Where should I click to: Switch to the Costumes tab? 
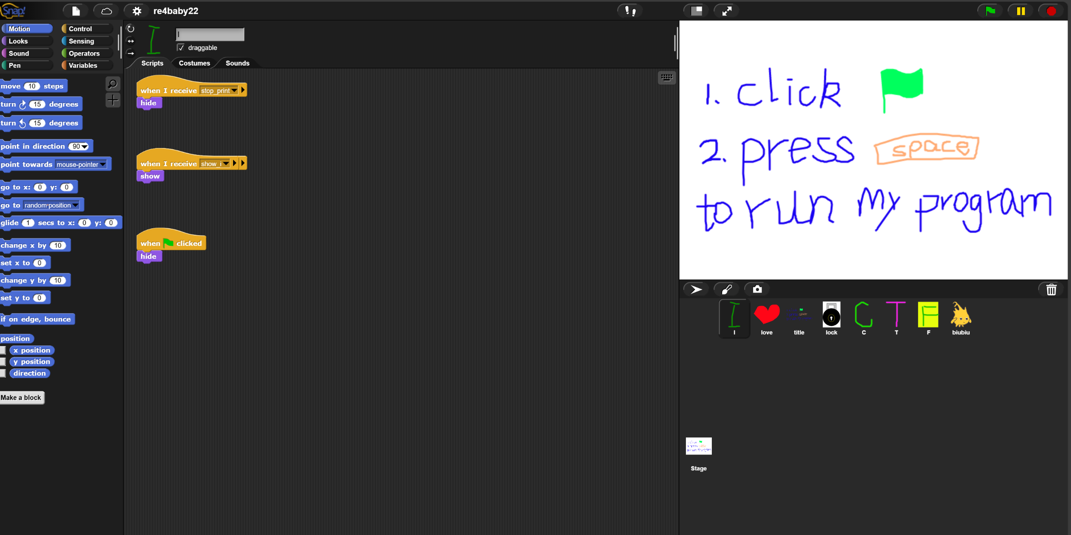tap(194, 63)
